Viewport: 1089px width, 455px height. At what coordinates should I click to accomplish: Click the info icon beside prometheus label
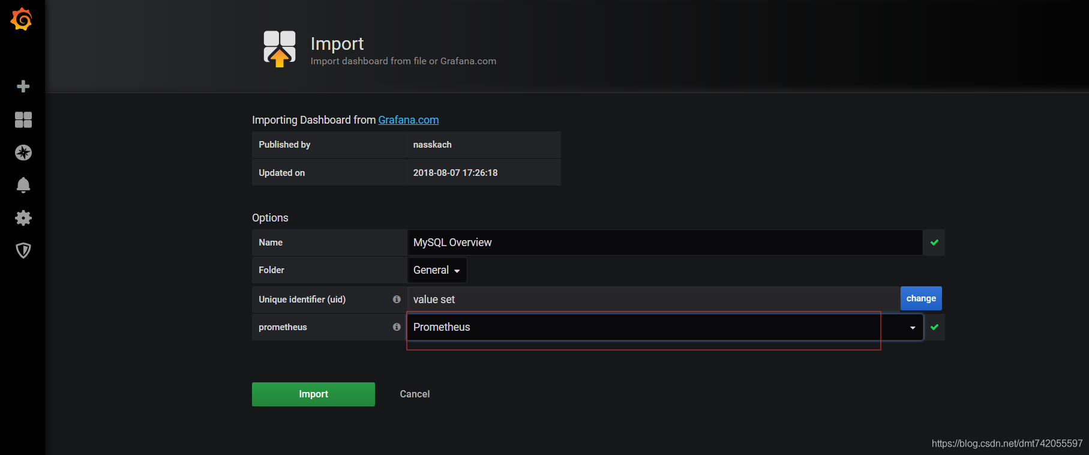[397, 327]
